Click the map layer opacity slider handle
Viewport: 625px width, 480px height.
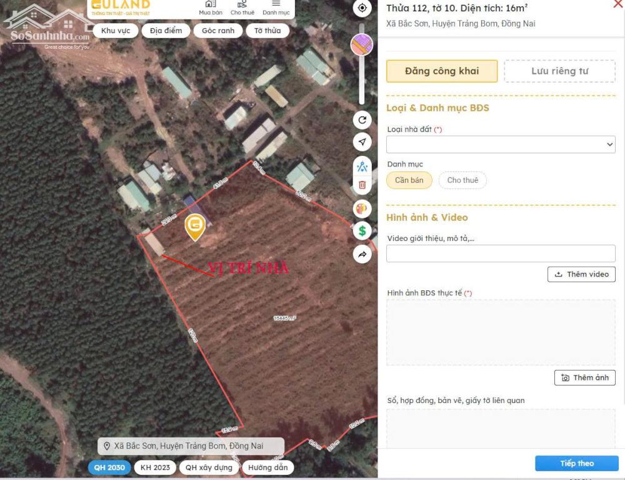tap(361, 45)
